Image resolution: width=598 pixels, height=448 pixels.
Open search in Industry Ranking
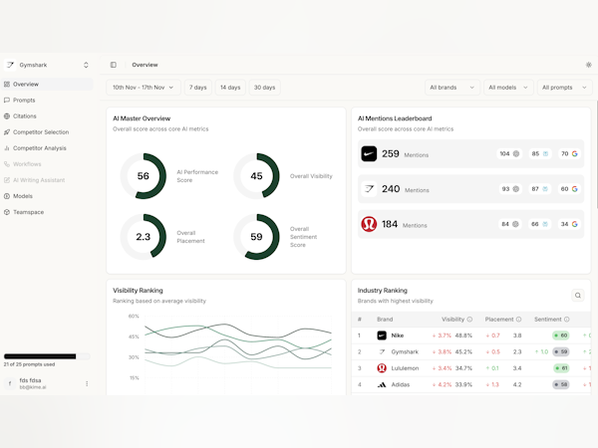tap(578, 296)
